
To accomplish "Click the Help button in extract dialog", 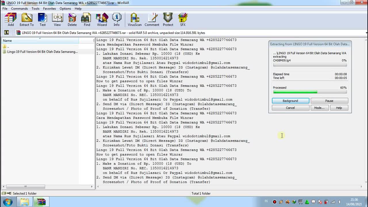I will 339,108.
